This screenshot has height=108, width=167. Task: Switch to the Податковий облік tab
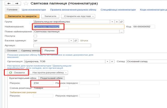52,78
